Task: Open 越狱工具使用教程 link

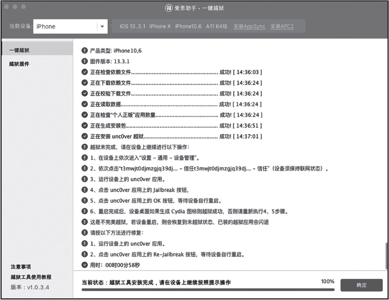Action: (x=31, y=277)
